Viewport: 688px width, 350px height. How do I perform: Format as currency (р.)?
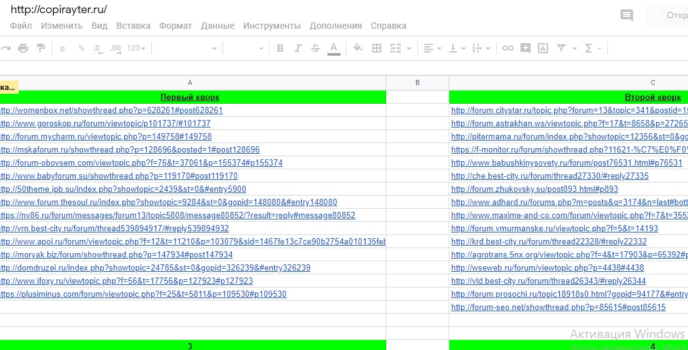click(64, 48)
